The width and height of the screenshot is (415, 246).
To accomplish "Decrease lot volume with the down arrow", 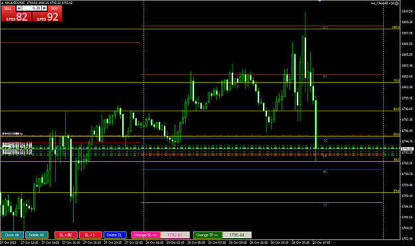I will point(19,8).
